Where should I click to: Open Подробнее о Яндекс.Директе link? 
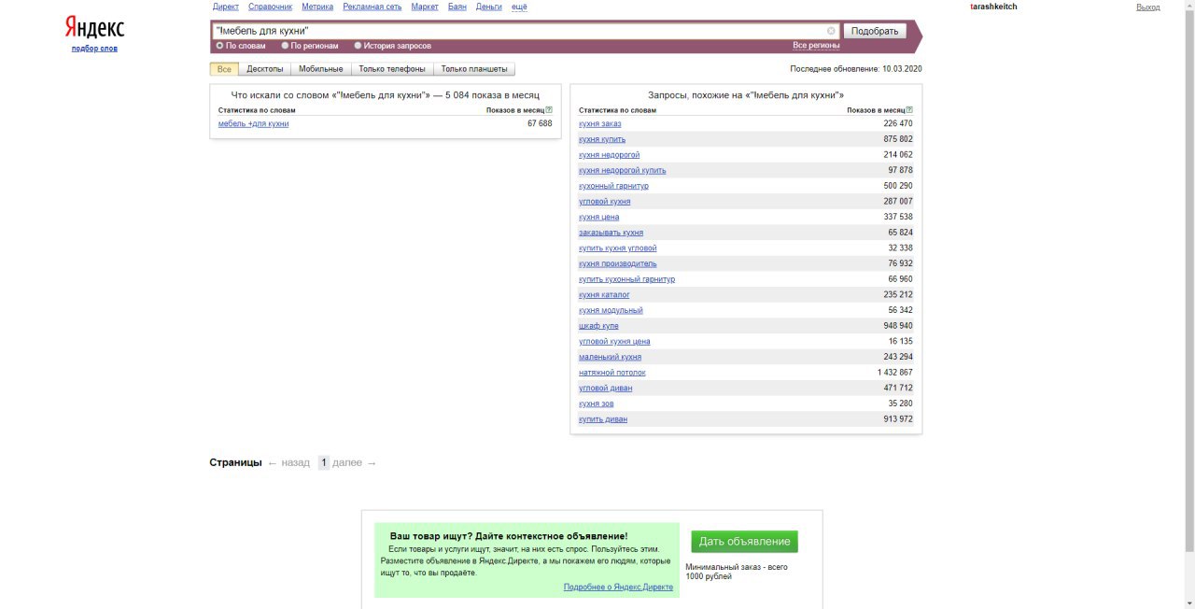618,587
